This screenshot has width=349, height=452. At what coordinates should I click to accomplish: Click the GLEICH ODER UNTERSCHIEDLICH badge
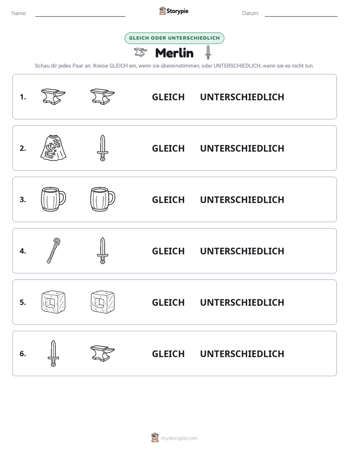[174, 38]
